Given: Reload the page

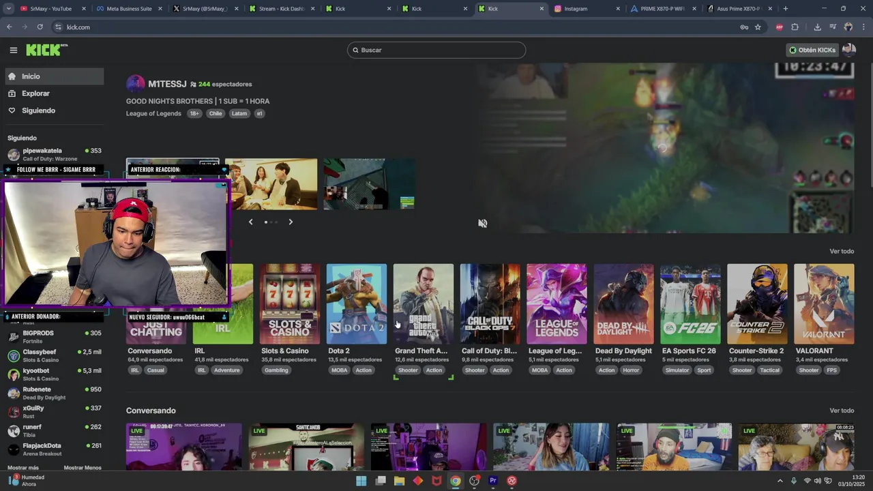Looking at the screenshot, I should point(40,27).
